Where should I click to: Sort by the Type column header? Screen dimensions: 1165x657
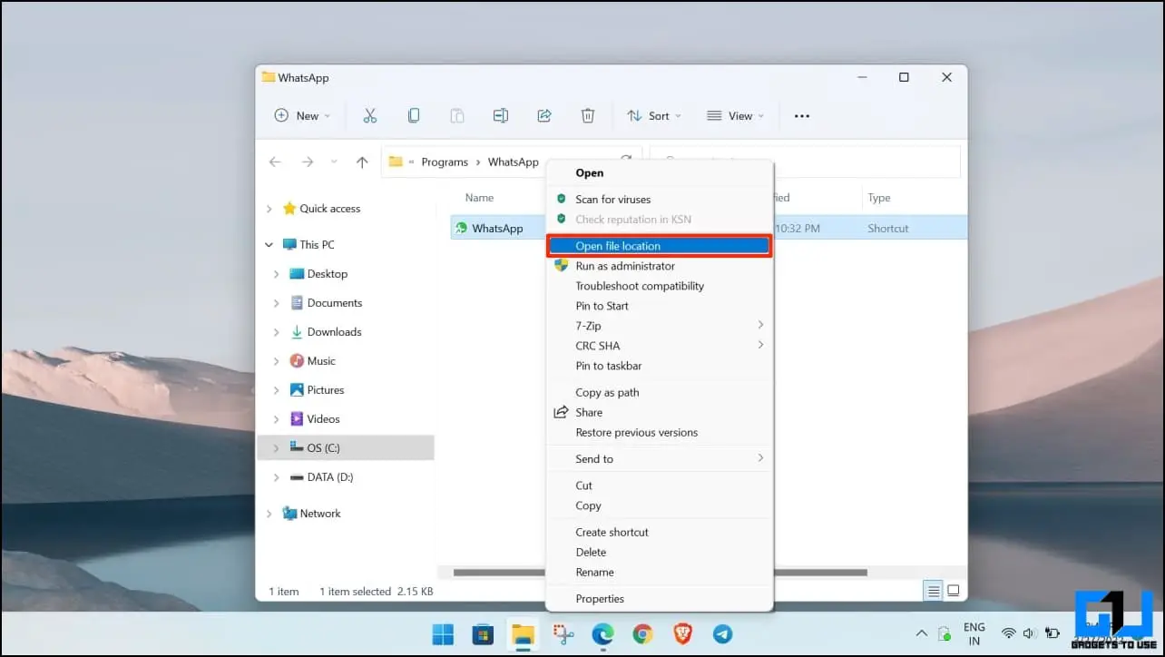coord(878,198)
